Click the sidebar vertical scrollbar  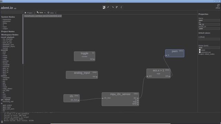pos(23,39)
